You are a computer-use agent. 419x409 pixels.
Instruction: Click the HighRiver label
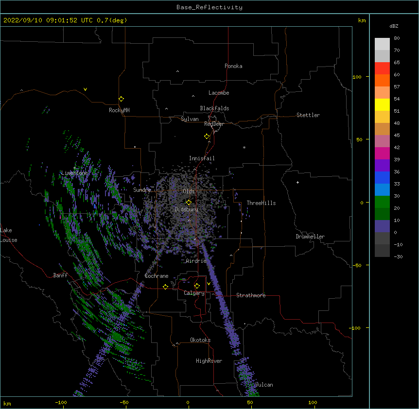coord(209,361)
